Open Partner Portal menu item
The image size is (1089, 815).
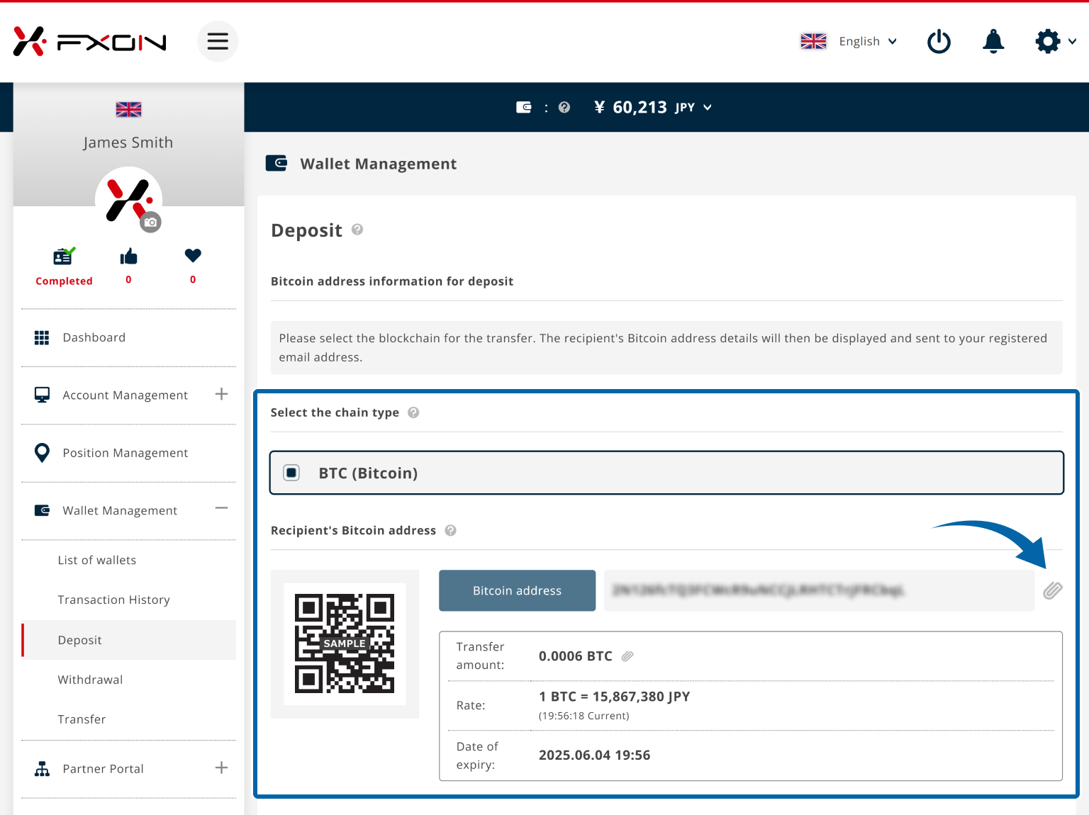coord(103,769)
